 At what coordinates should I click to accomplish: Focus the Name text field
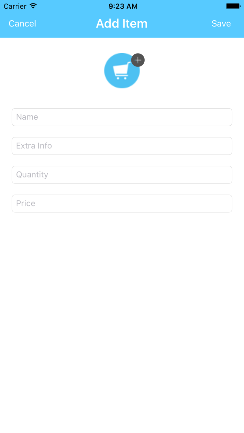(x=122, y=117)
